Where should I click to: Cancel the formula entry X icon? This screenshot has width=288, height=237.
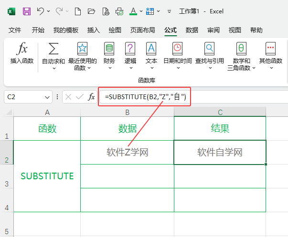(68, 97)
